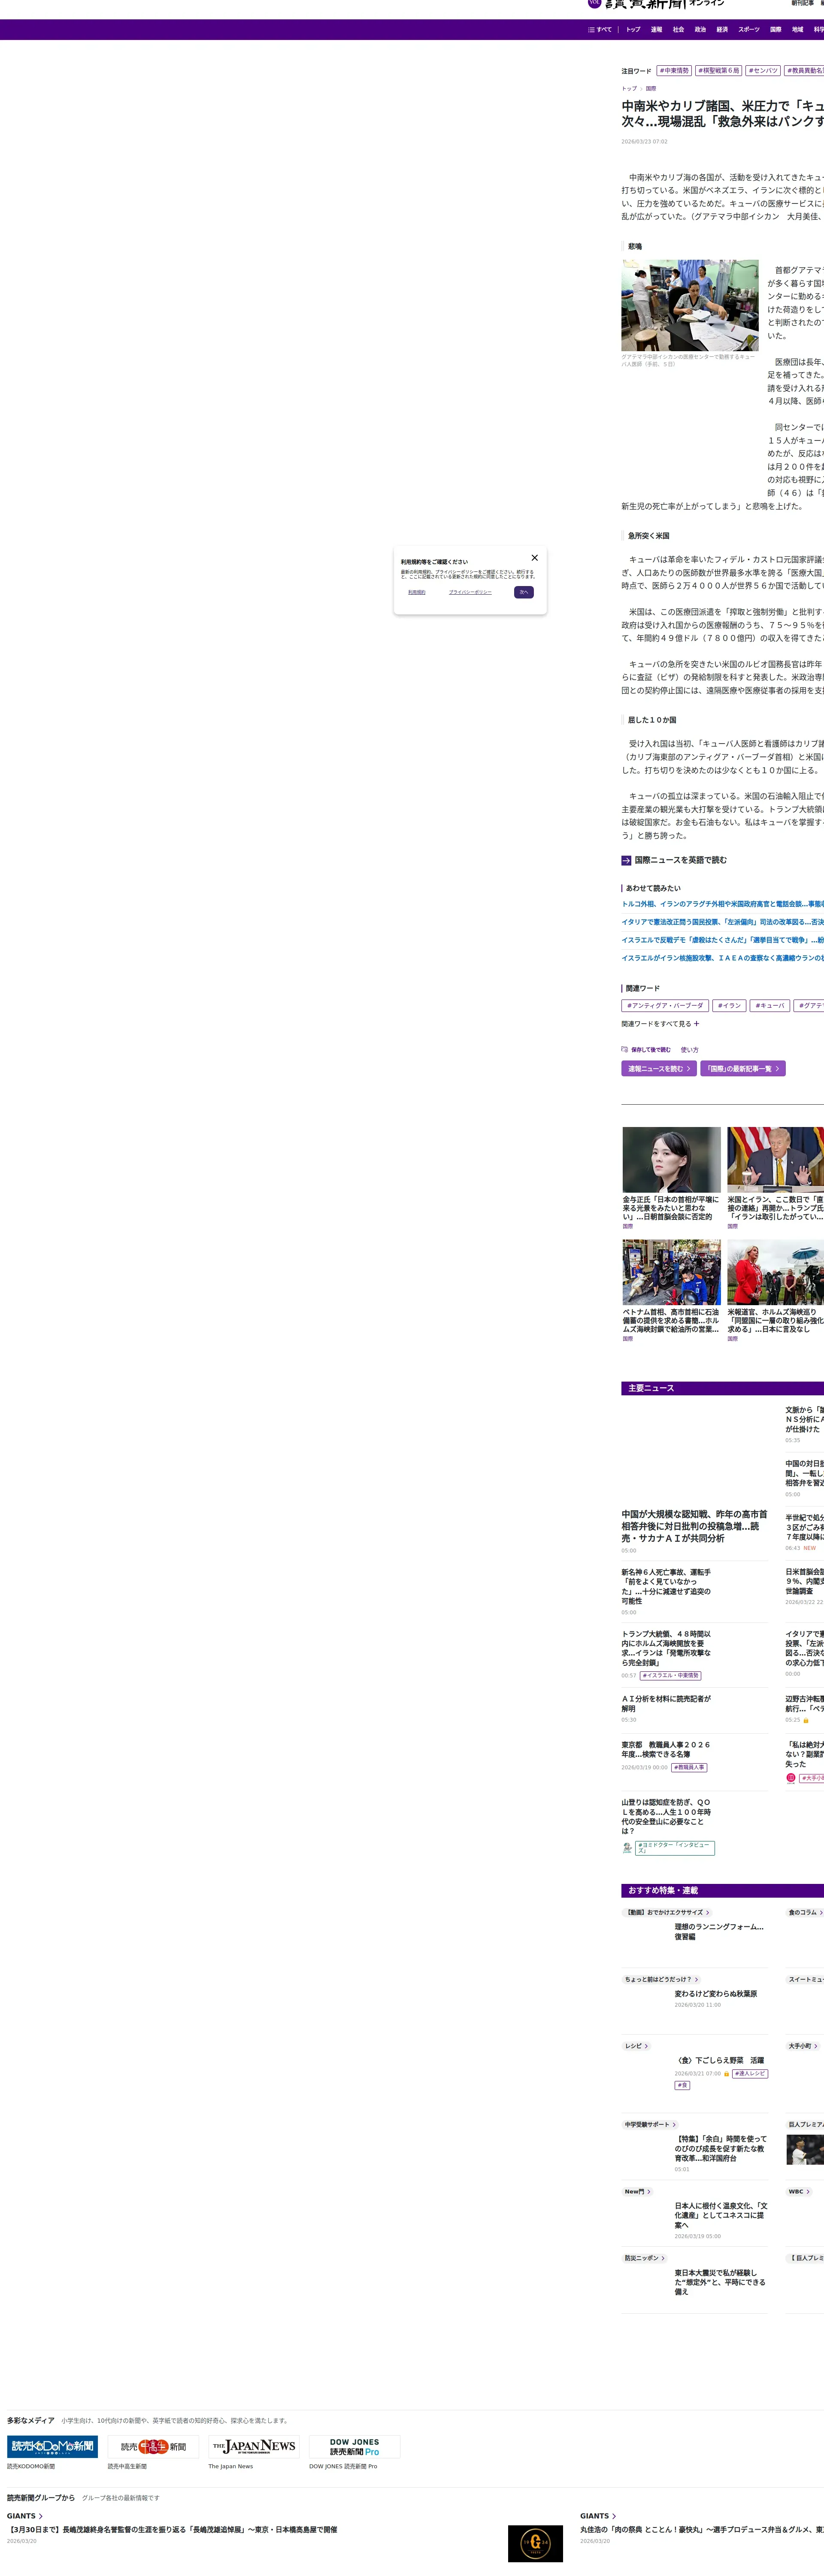Viewport: 824px width, 2576px height.
Task: Open the #中東情勢 hot keyword tag
Action: [x=674, y=71]
